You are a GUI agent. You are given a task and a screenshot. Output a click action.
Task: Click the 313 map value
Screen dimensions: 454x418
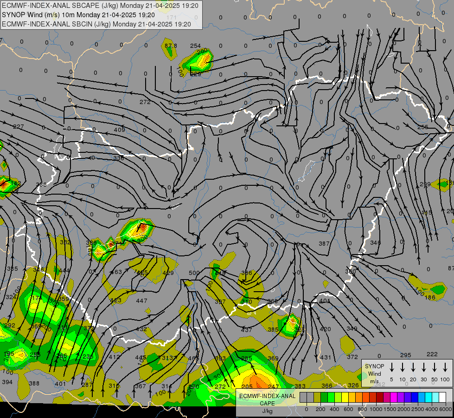pos(167,358)
